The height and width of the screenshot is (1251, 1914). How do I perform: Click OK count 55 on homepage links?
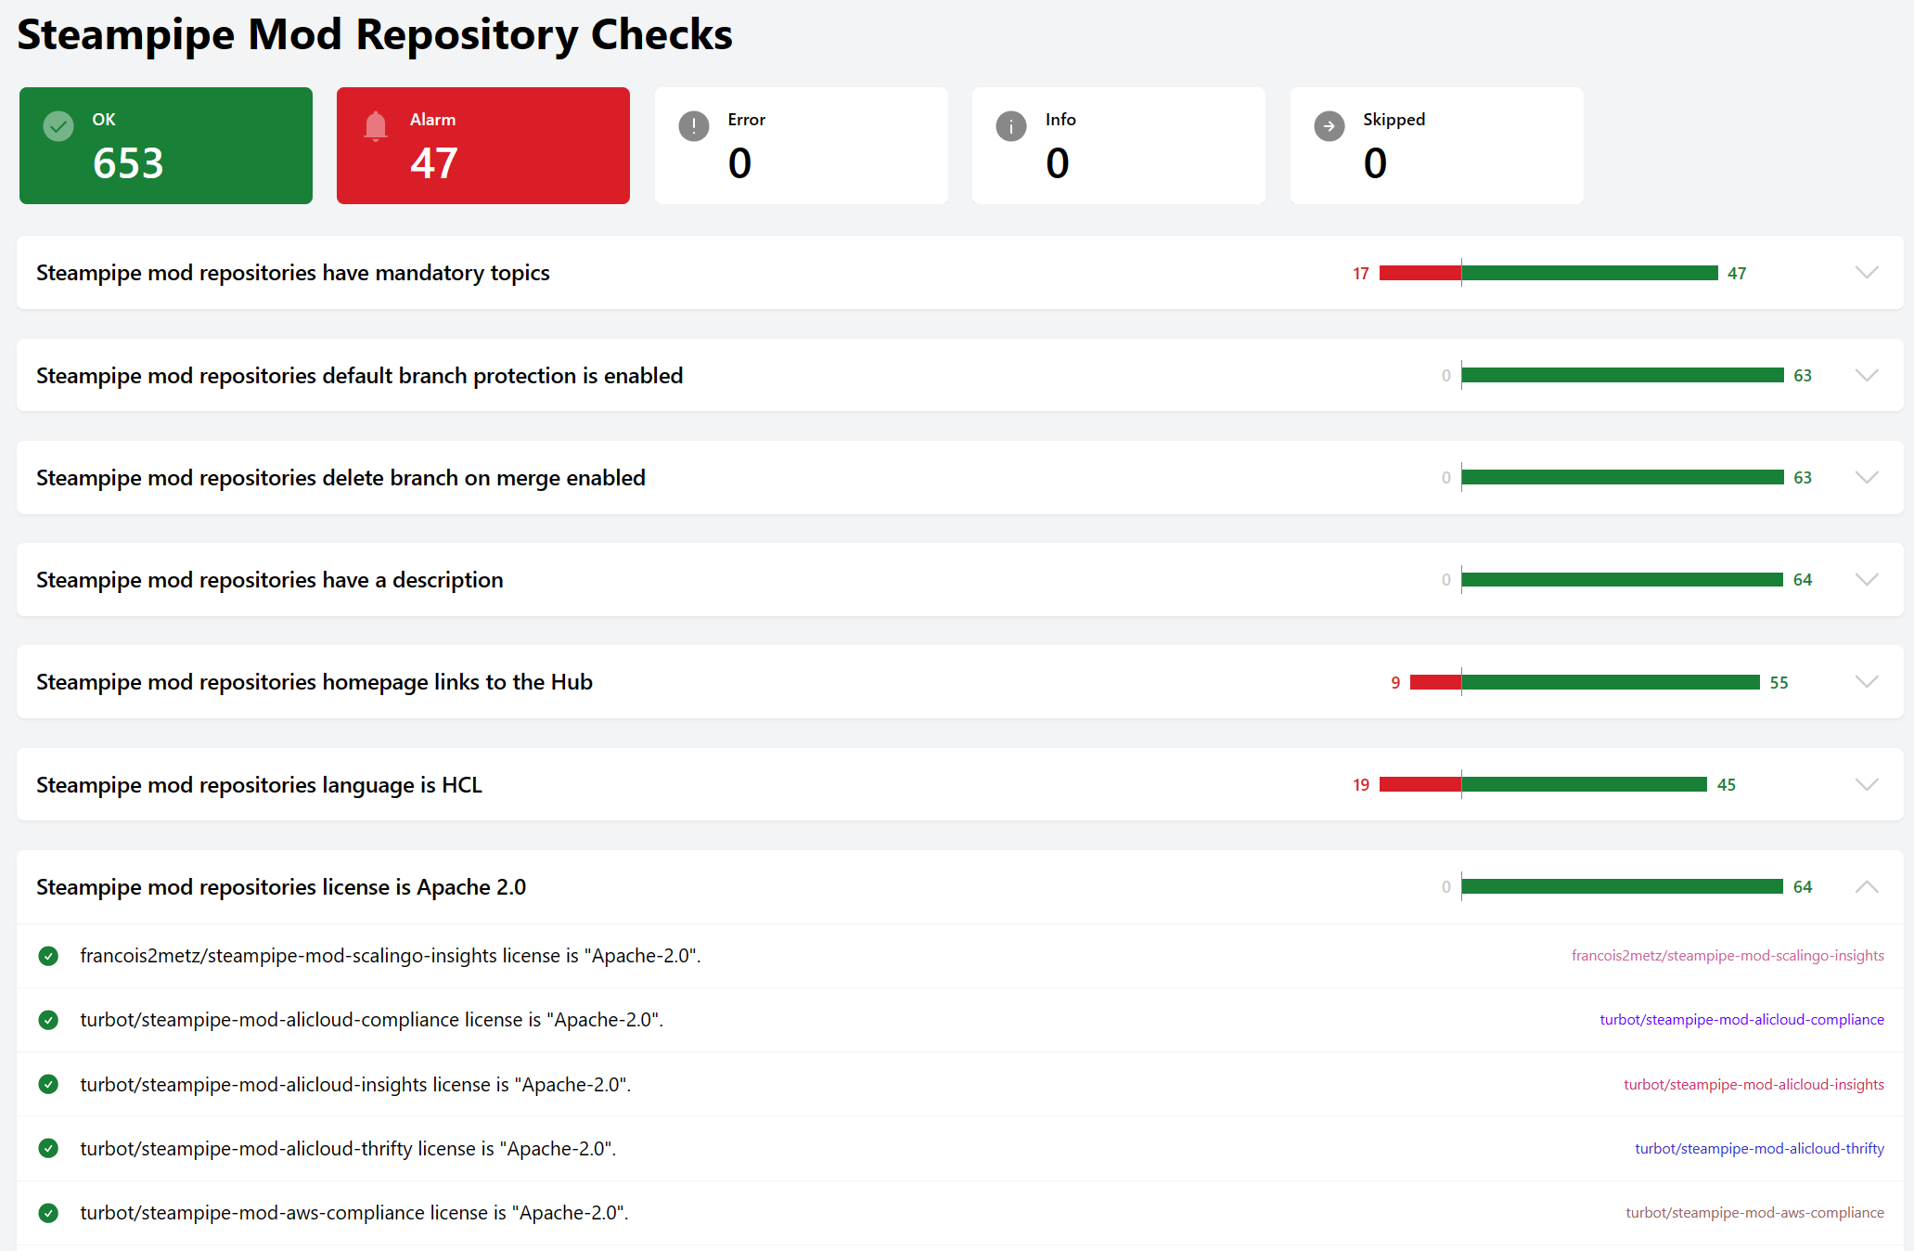pyautogui.click(x=1779, y=683)
